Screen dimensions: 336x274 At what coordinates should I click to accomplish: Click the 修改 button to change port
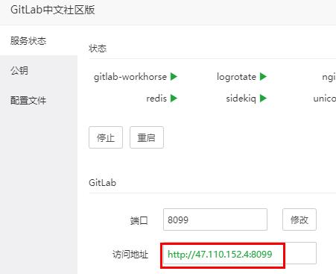tap(299, 219)
